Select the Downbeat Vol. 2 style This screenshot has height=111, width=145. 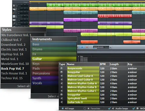[13, 44]
